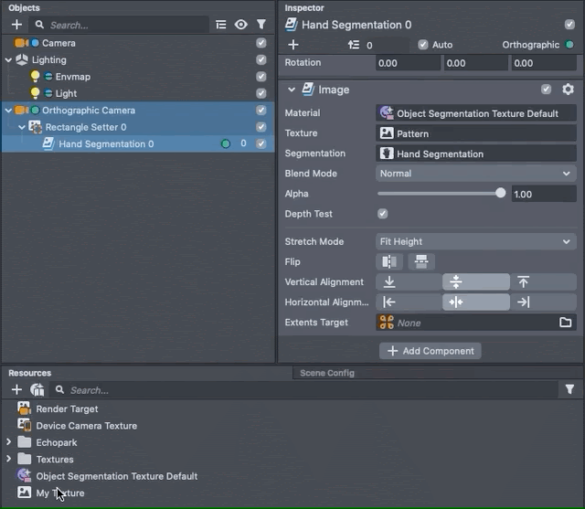The image size is (585, 509).
Task: Toggle the Auto checkbox in Inspector
Action: coord(422,45)
